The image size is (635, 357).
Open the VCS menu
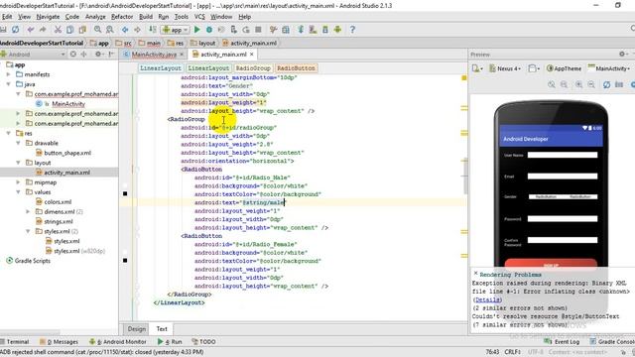pyautogui.click(x=199, y=17)
